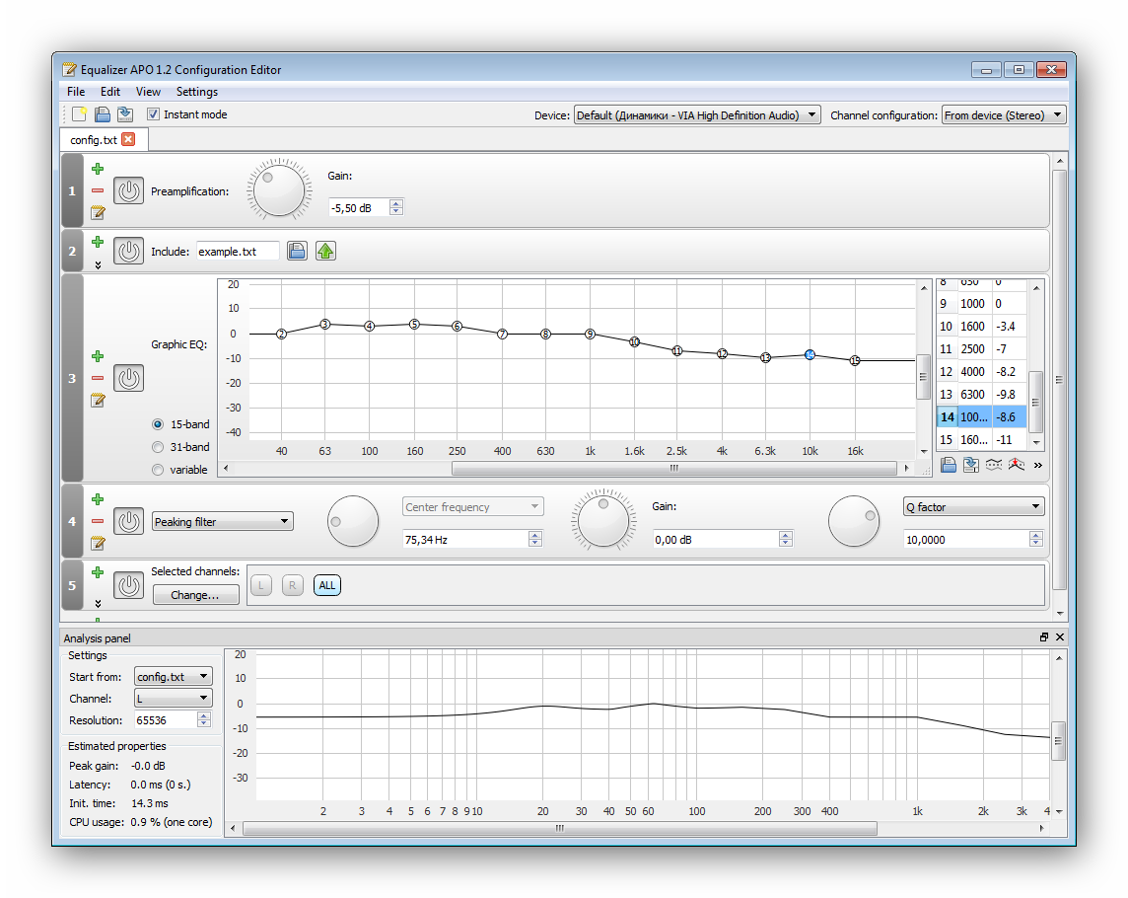This screenshot has height=898, width=1128.
Task: Float the Analysis panel
Action: tap(1044, 637)
